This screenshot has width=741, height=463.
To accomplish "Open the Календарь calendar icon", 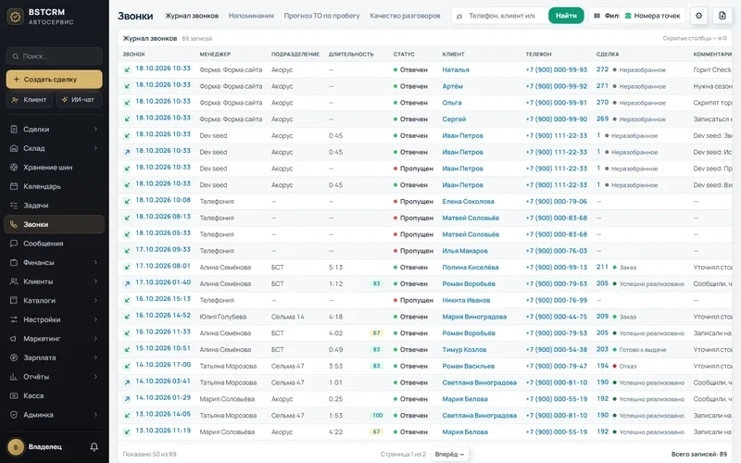I will point(14,186).
